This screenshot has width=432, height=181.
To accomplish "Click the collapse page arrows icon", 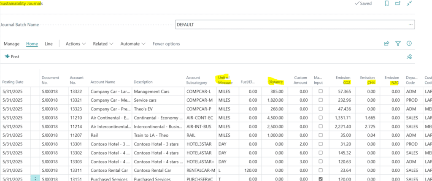I will coord(409,3).
